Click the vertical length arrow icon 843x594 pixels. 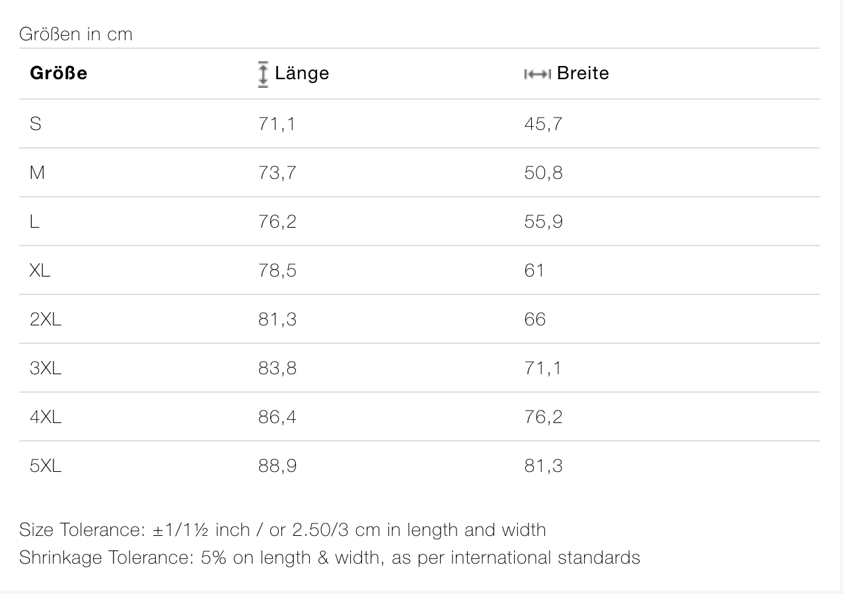[x=263, y=74]
